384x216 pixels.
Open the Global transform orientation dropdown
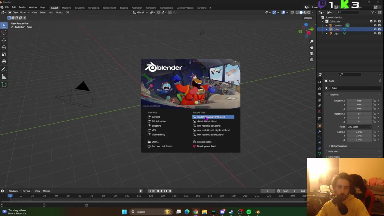click(x=140, y=12)
